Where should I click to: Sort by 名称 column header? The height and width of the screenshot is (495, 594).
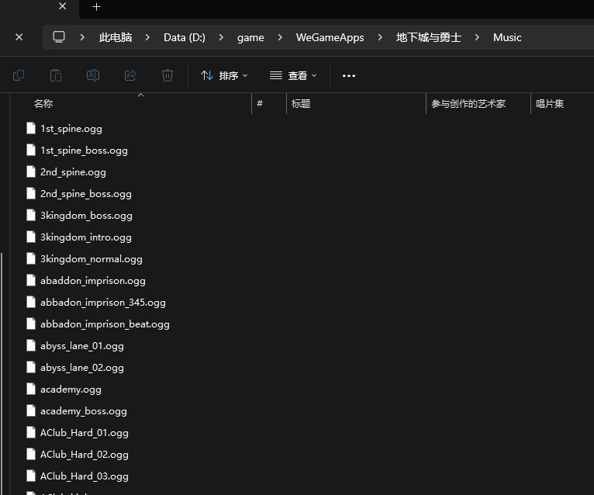(43, 103)
